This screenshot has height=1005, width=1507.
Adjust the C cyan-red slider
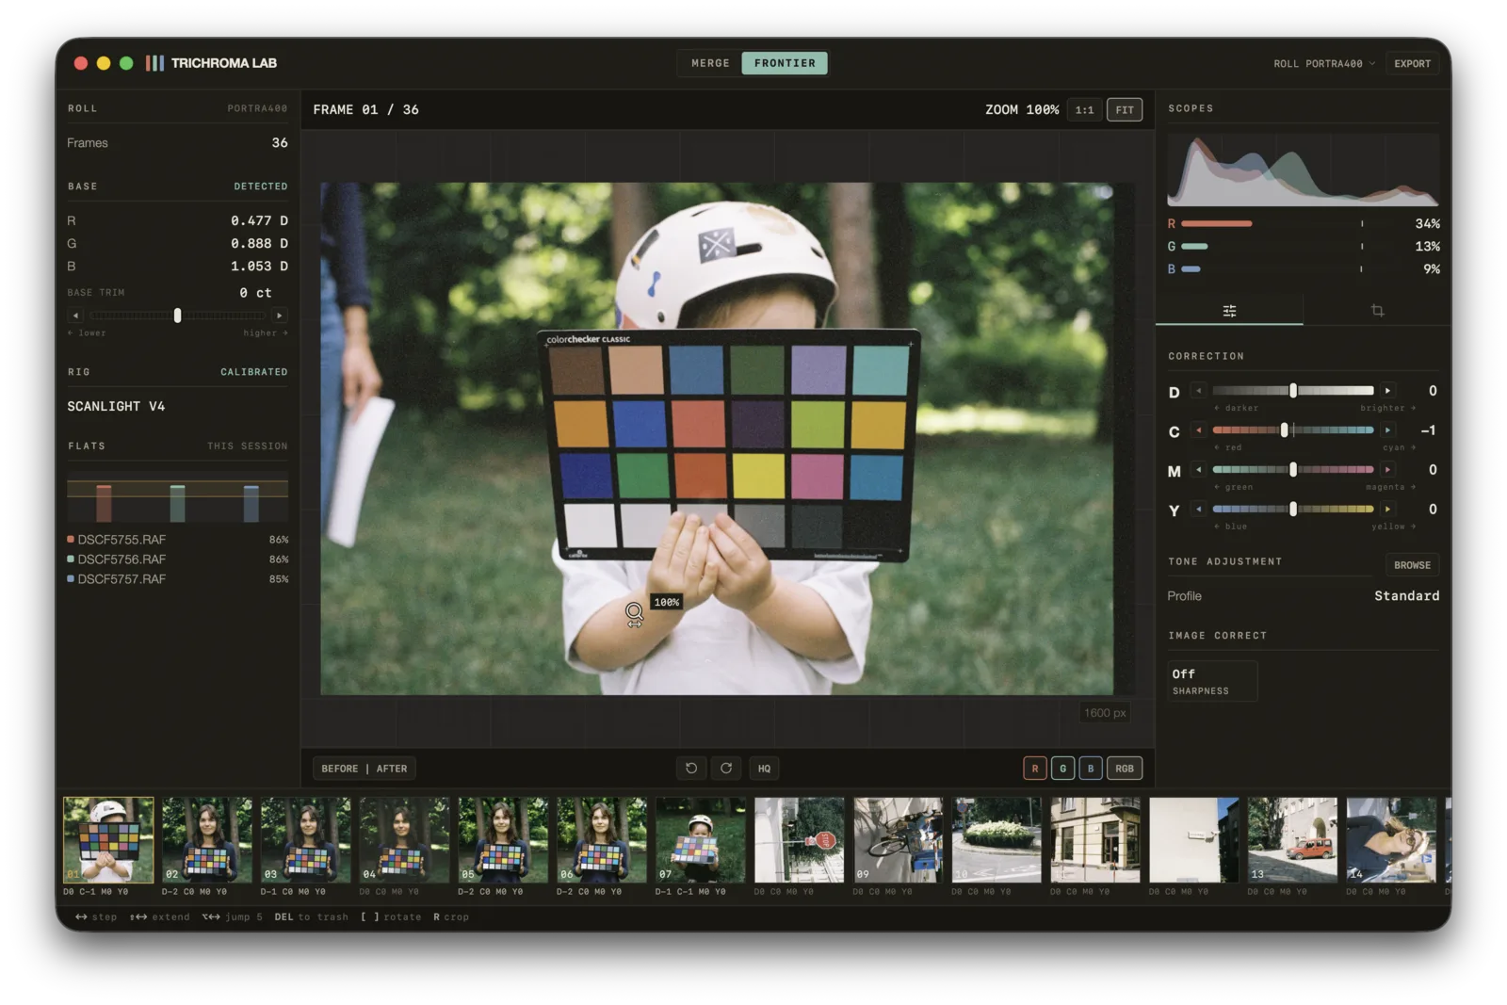[1293, 430]
